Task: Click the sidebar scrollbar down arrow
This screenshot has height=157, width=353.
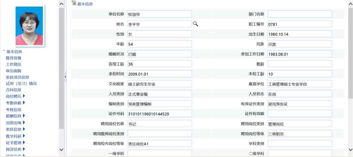Action: click(x=61, y=150)
